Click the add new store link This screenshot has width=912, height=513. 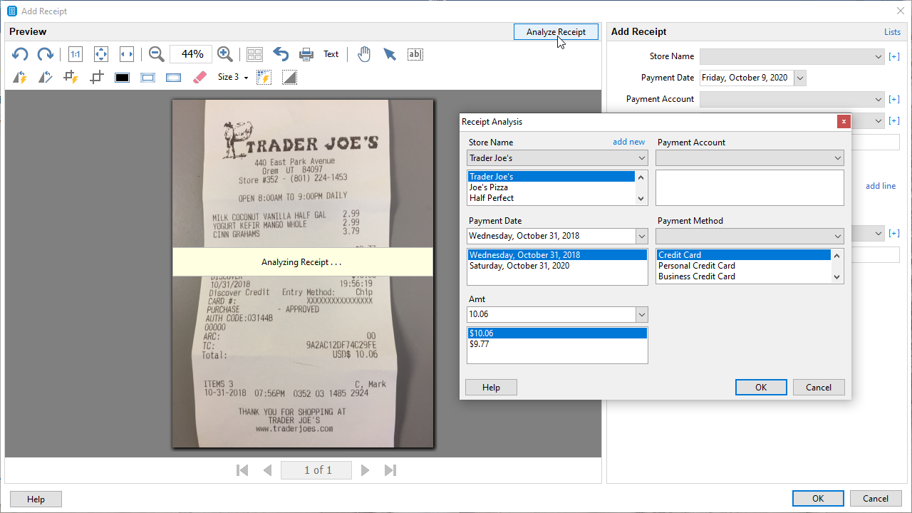628,142
